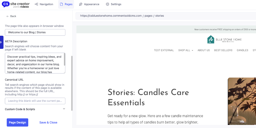Click the page title input field
Viewport: 256px width, 128px height.
[35, 32]
